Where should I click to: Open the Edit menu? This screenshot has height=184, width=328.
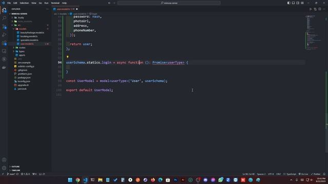pyautogui.click(x=15, y=3)
